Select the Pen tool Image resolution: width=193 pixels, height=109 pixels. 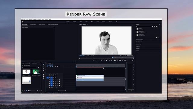[43, 74]
